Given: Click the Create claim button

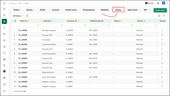Looking at the screenshot, I should 160,10.
